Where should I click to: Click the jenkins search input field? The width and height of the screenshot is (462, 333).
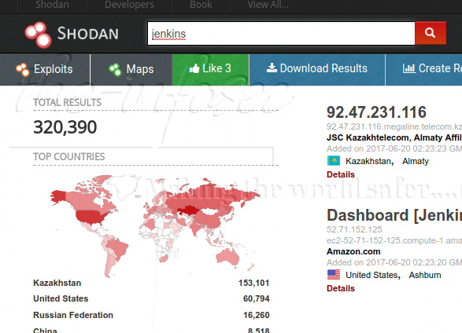click(x=282, y=34)
